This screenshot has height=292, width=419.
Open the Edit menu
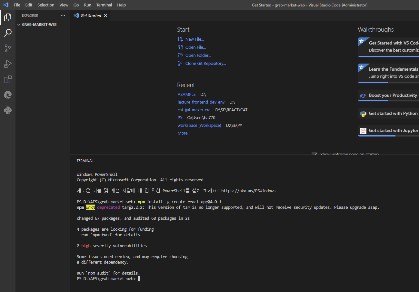point(29,5)
